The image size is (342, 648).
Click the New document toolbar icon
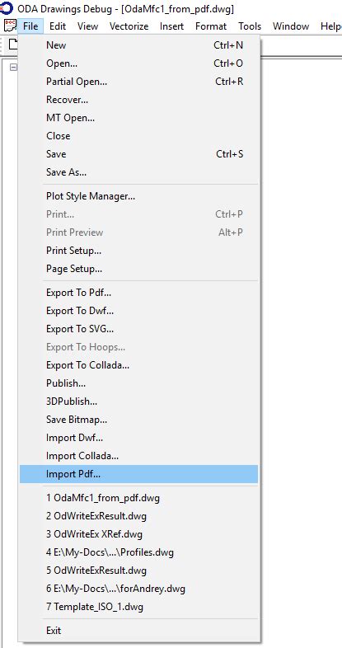pos(13,45)
